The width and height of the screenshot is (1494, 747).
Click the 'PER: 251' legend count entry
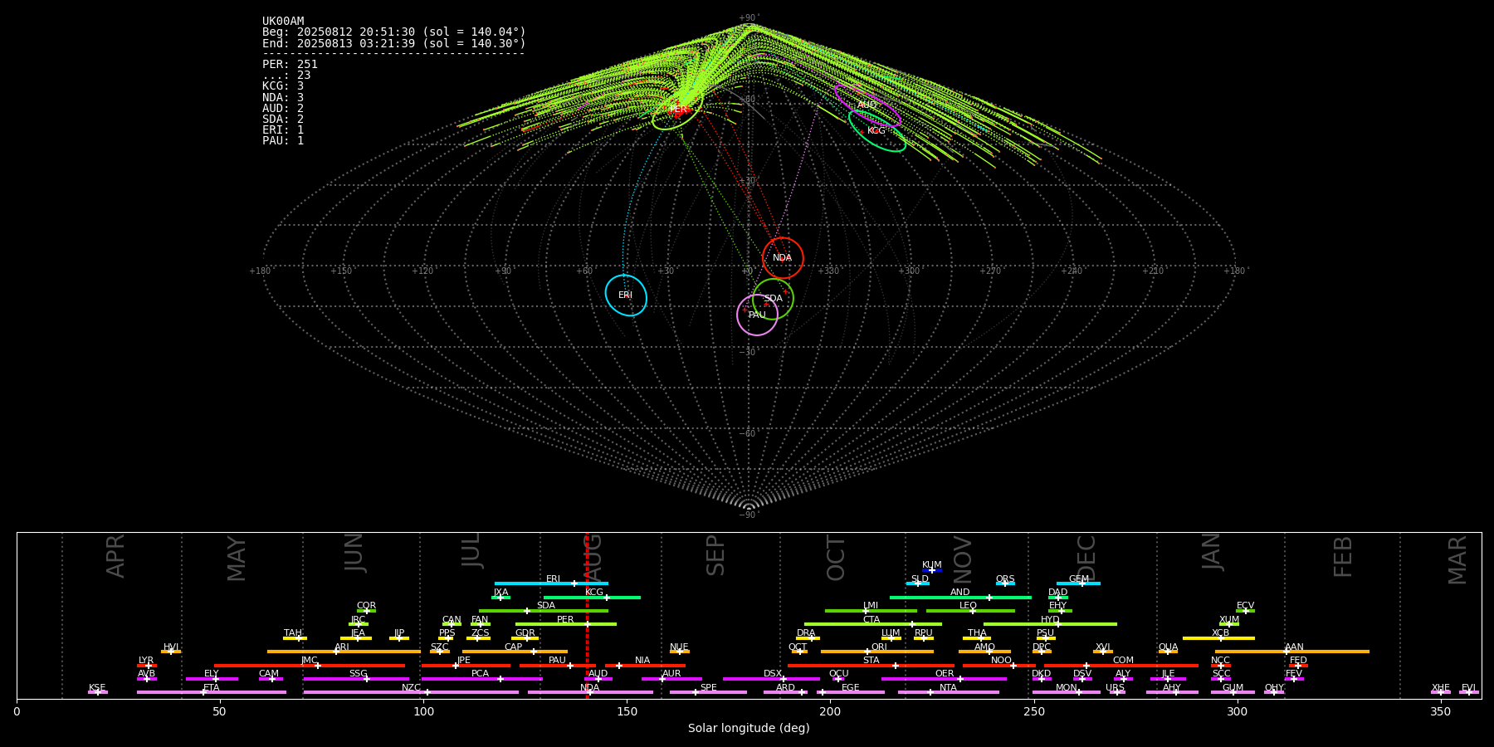click(x=290, y=65)
